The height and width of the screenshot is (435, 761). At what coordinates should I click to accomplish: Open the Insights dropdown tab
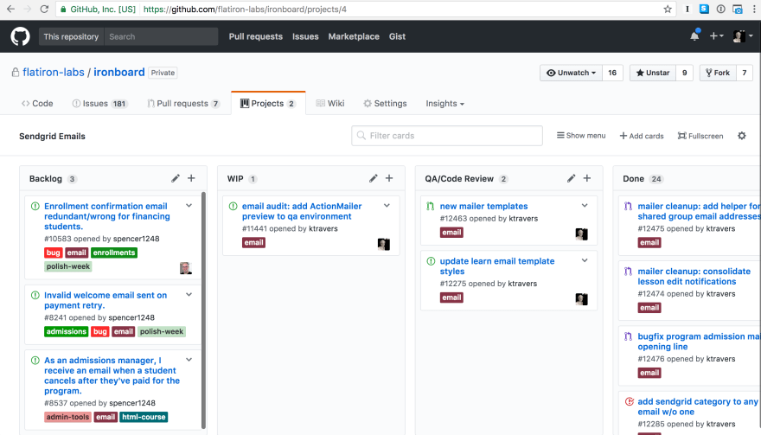point(445,104)
